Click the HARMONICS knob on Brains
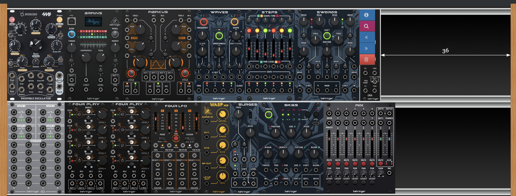This screenshot has width=516, height=196. point(86,58)
